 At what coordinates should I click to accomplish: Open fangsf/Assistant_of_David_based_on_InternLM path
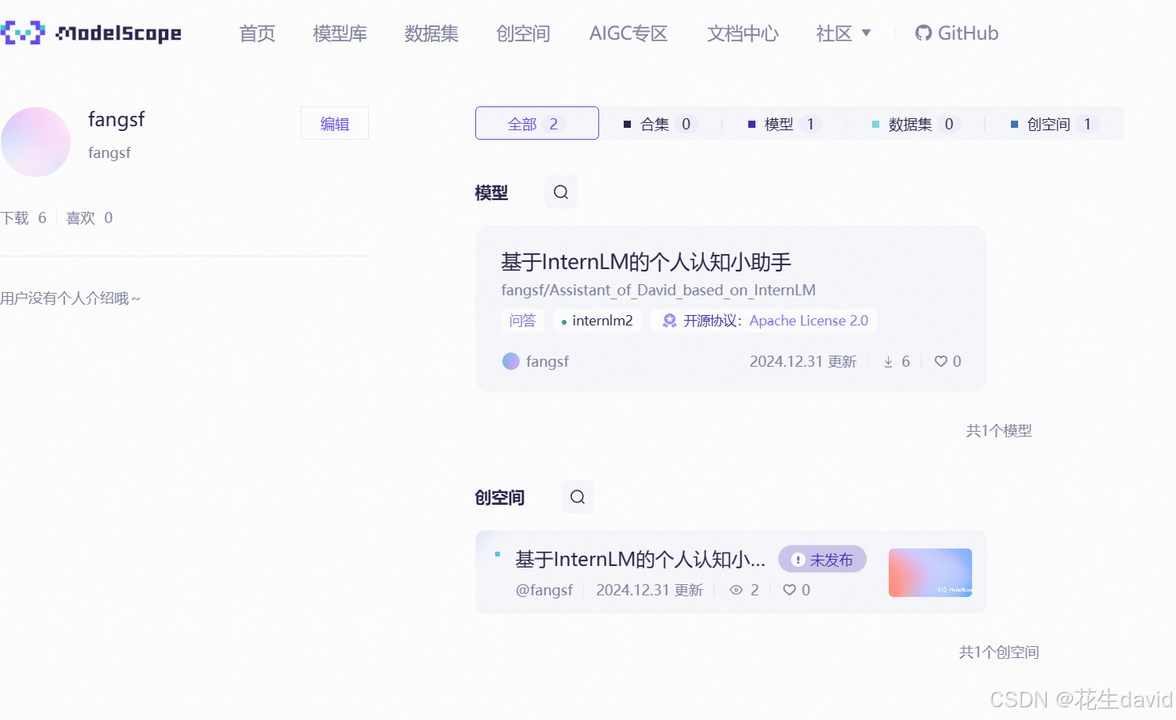[659, 290]
